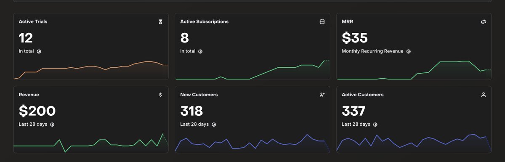Click the $35 MRR value

pos(355,38)
